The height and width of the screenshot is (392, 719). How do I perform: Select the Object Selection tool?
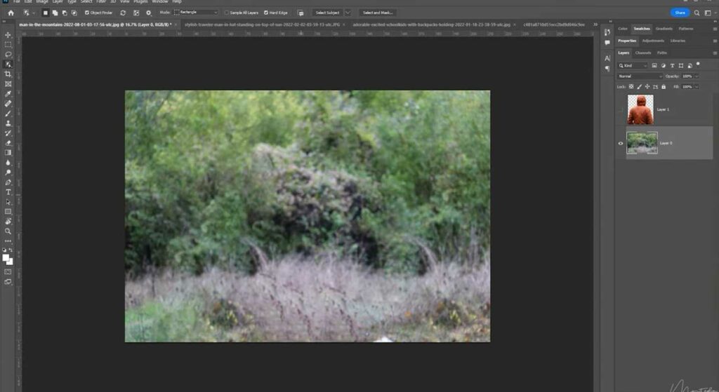click(x=8, y=64)
